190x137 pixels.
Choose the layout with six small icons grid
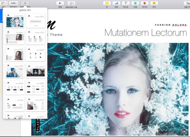coord(36,54)
